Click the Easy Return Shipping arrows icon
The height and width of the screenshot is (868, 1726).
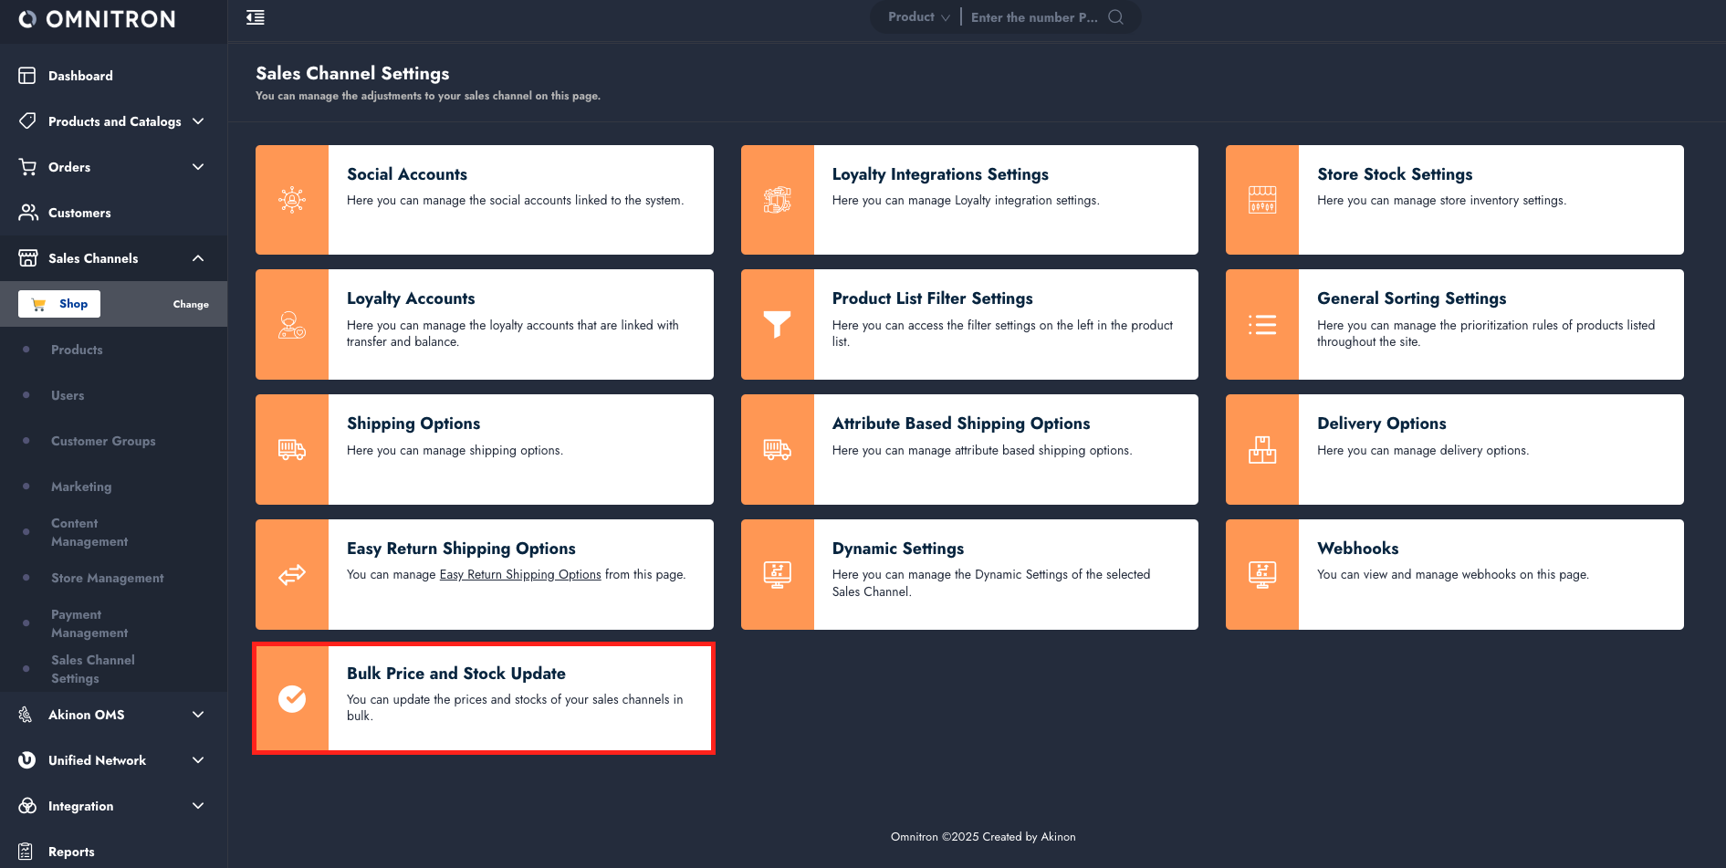[x=292, y=574]
